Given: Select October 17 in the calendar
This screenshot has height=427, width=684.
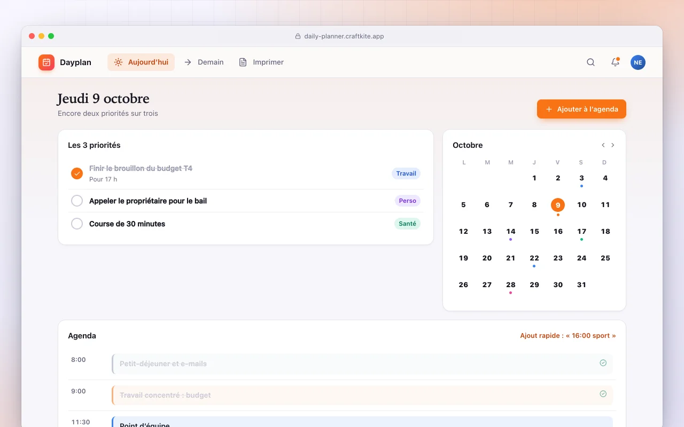Looking at the screenshot, I should [581, 232].
